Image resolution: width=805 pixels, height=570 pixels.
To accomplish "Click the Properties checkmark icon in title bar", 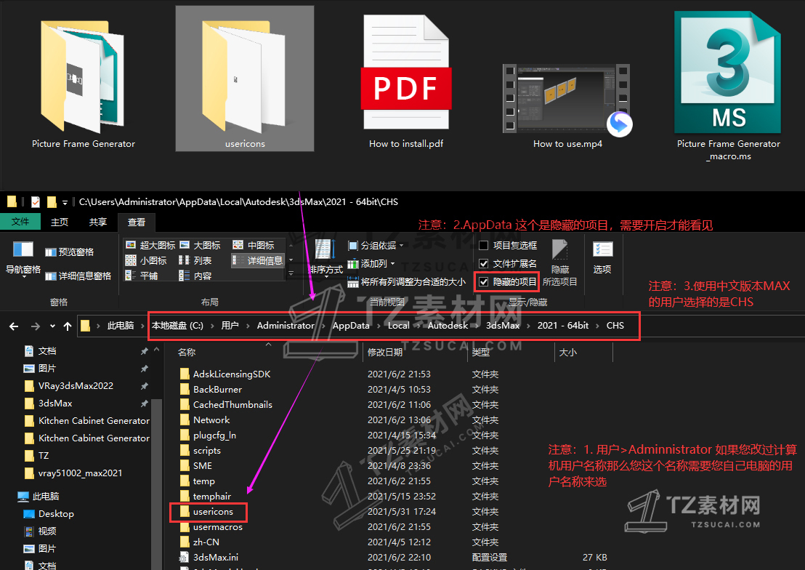I will click(36, 202).
